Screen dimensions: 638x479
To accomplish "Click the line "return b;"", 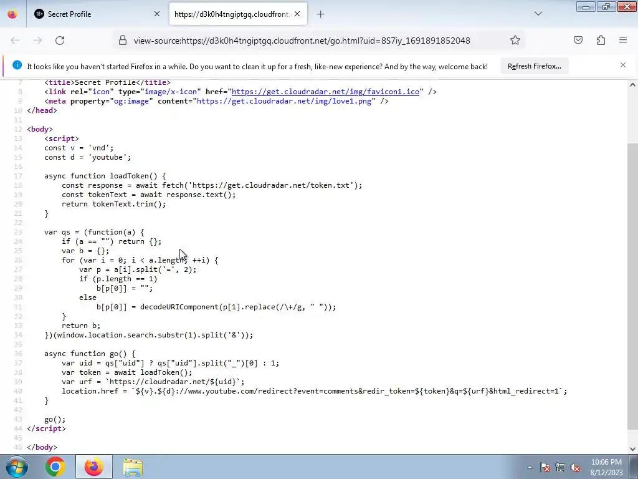I will (81, 326).
